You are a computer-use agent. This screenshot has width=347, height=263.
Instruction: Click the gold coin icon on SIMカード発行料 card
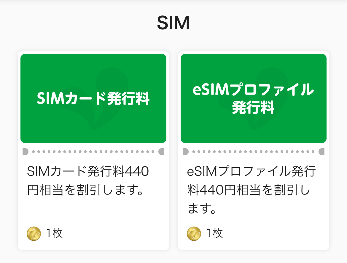point(34,234)
